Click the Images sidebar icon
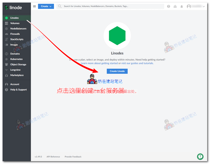The height and width of the screenshot is (164, 210). 6,45
